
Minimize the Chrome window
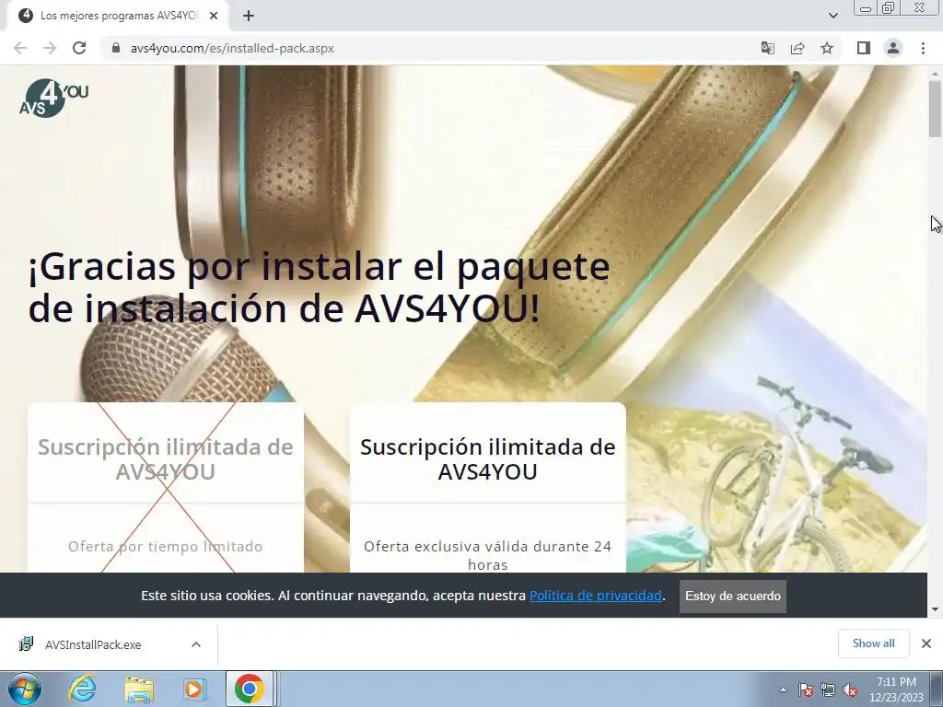[866, 8]
